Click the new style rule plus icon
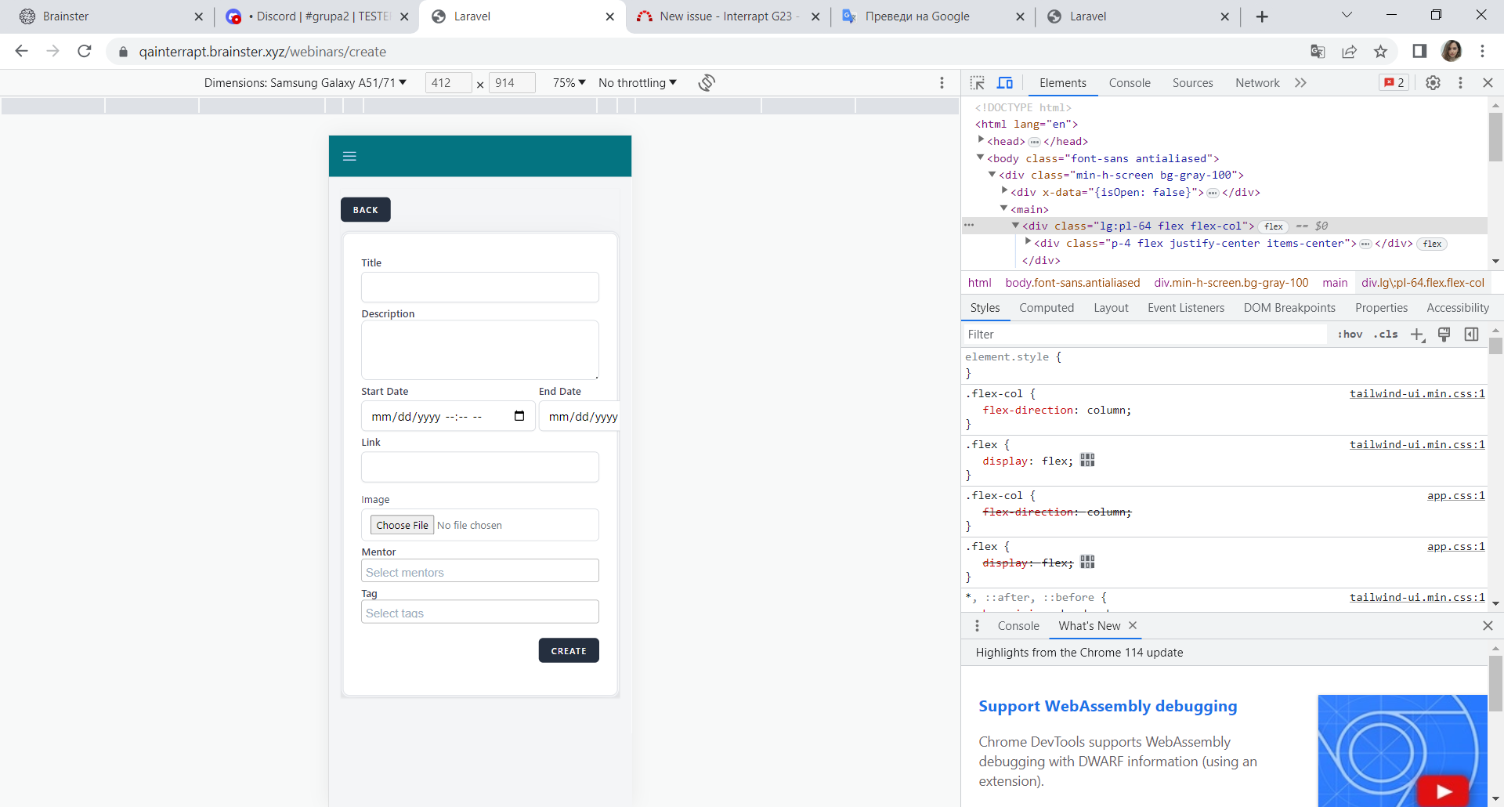The image size is (1504, 807). click(x=1416, y=335)
